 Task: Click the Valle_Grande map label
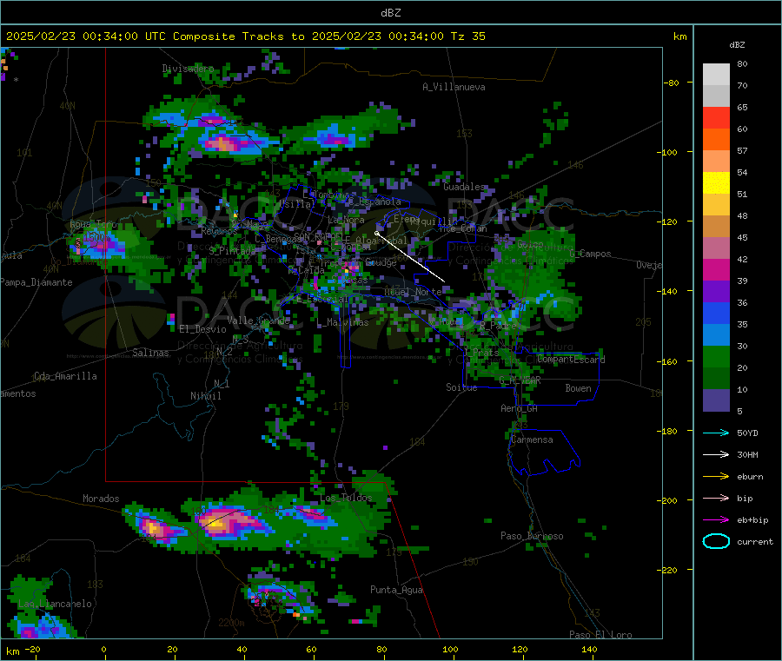click(258, 321)
